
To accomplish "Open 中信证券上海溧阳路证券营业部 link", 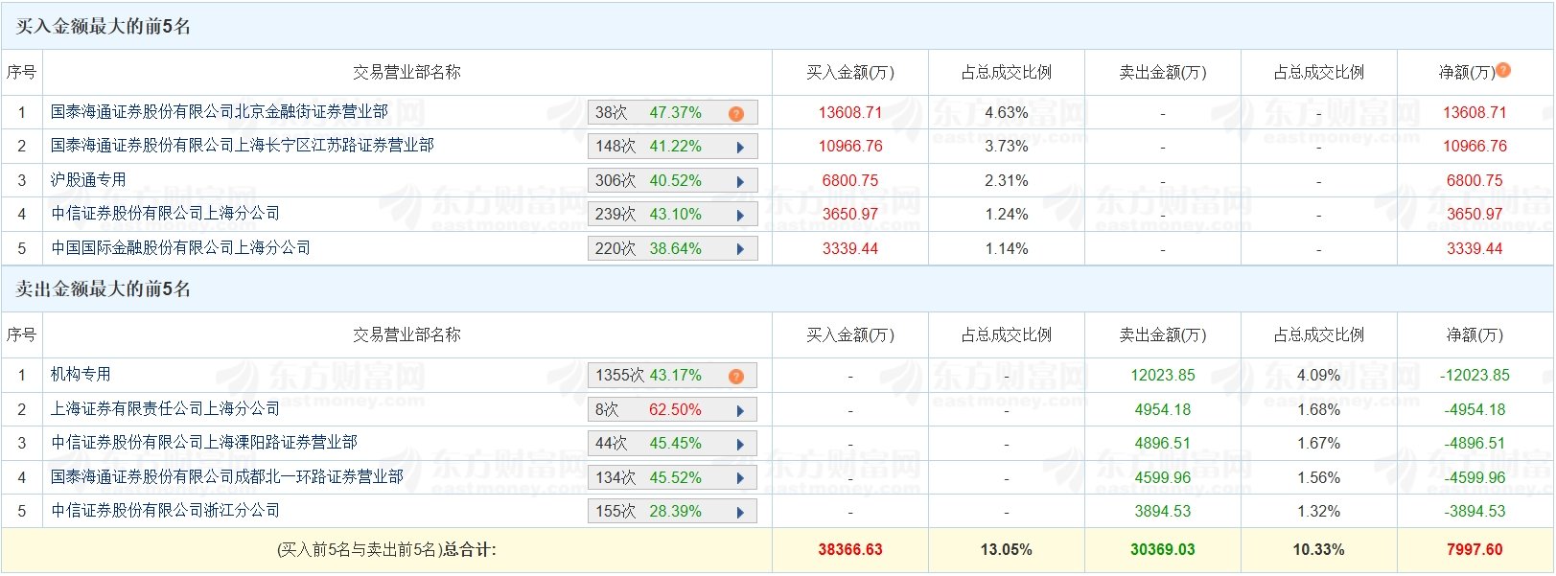I will coord(204,443).
